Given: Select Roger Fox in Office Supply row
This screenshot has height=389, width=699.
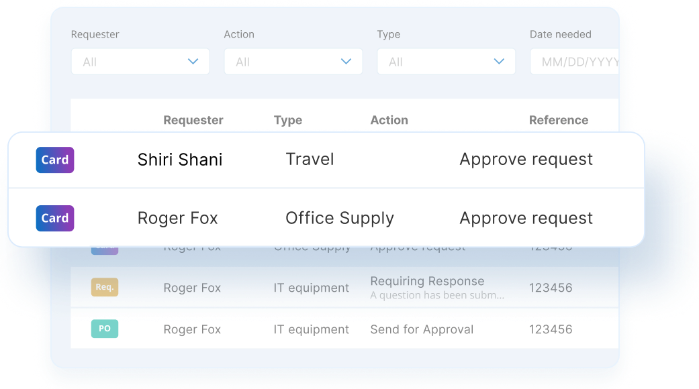Looking at the screenshot, I should click(x=177, y=218).
